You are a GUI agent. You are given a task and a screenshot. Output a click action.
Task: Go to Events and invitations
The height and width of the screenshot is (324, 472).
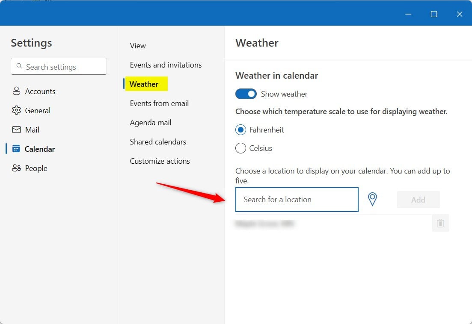pos(166,65)
